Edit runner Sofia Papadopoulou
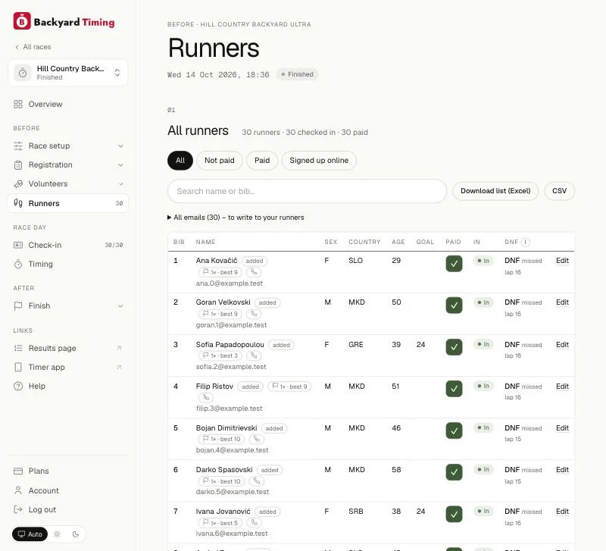This screenshot has width=606, height=551. point(562,345)
